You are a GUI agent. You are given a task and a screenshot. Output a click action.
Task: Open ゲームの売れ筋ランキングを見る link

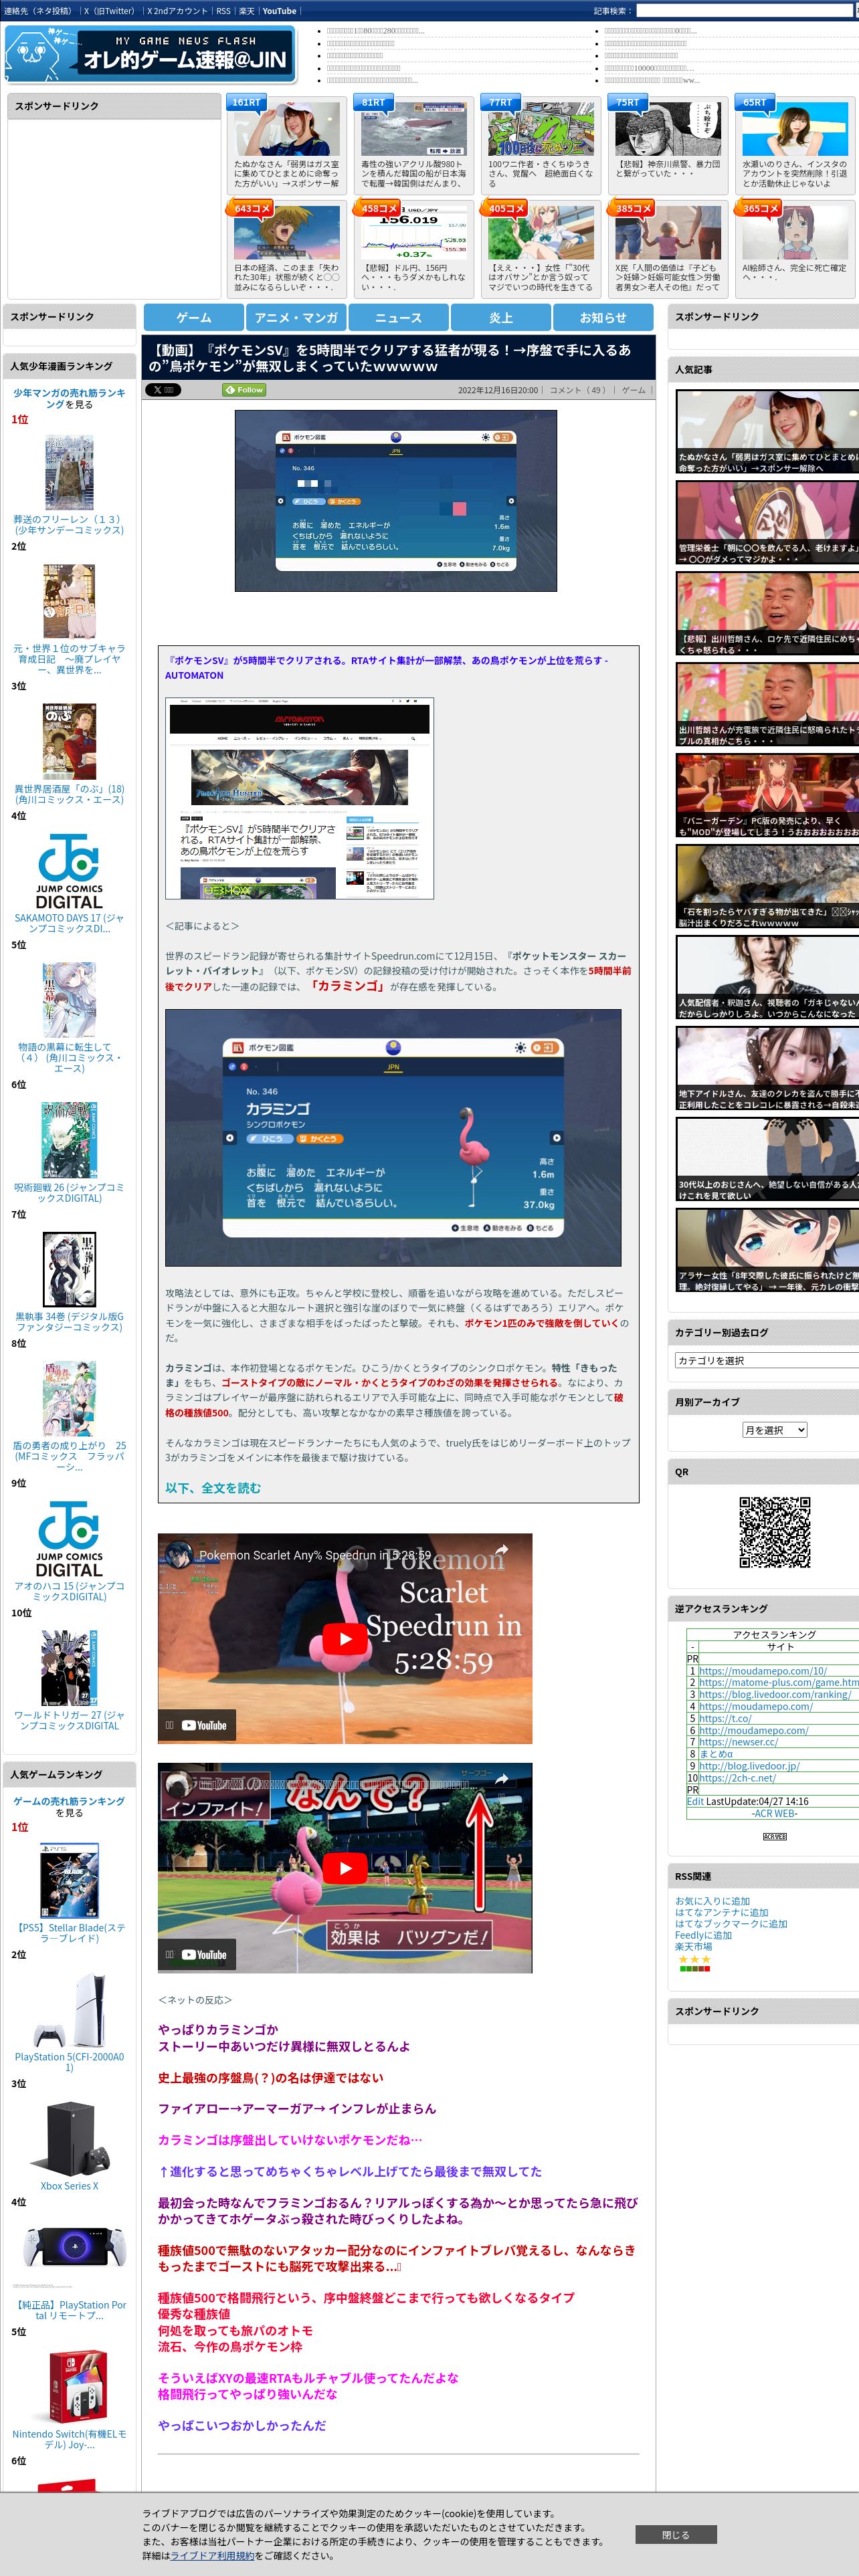click(69, 1807)
